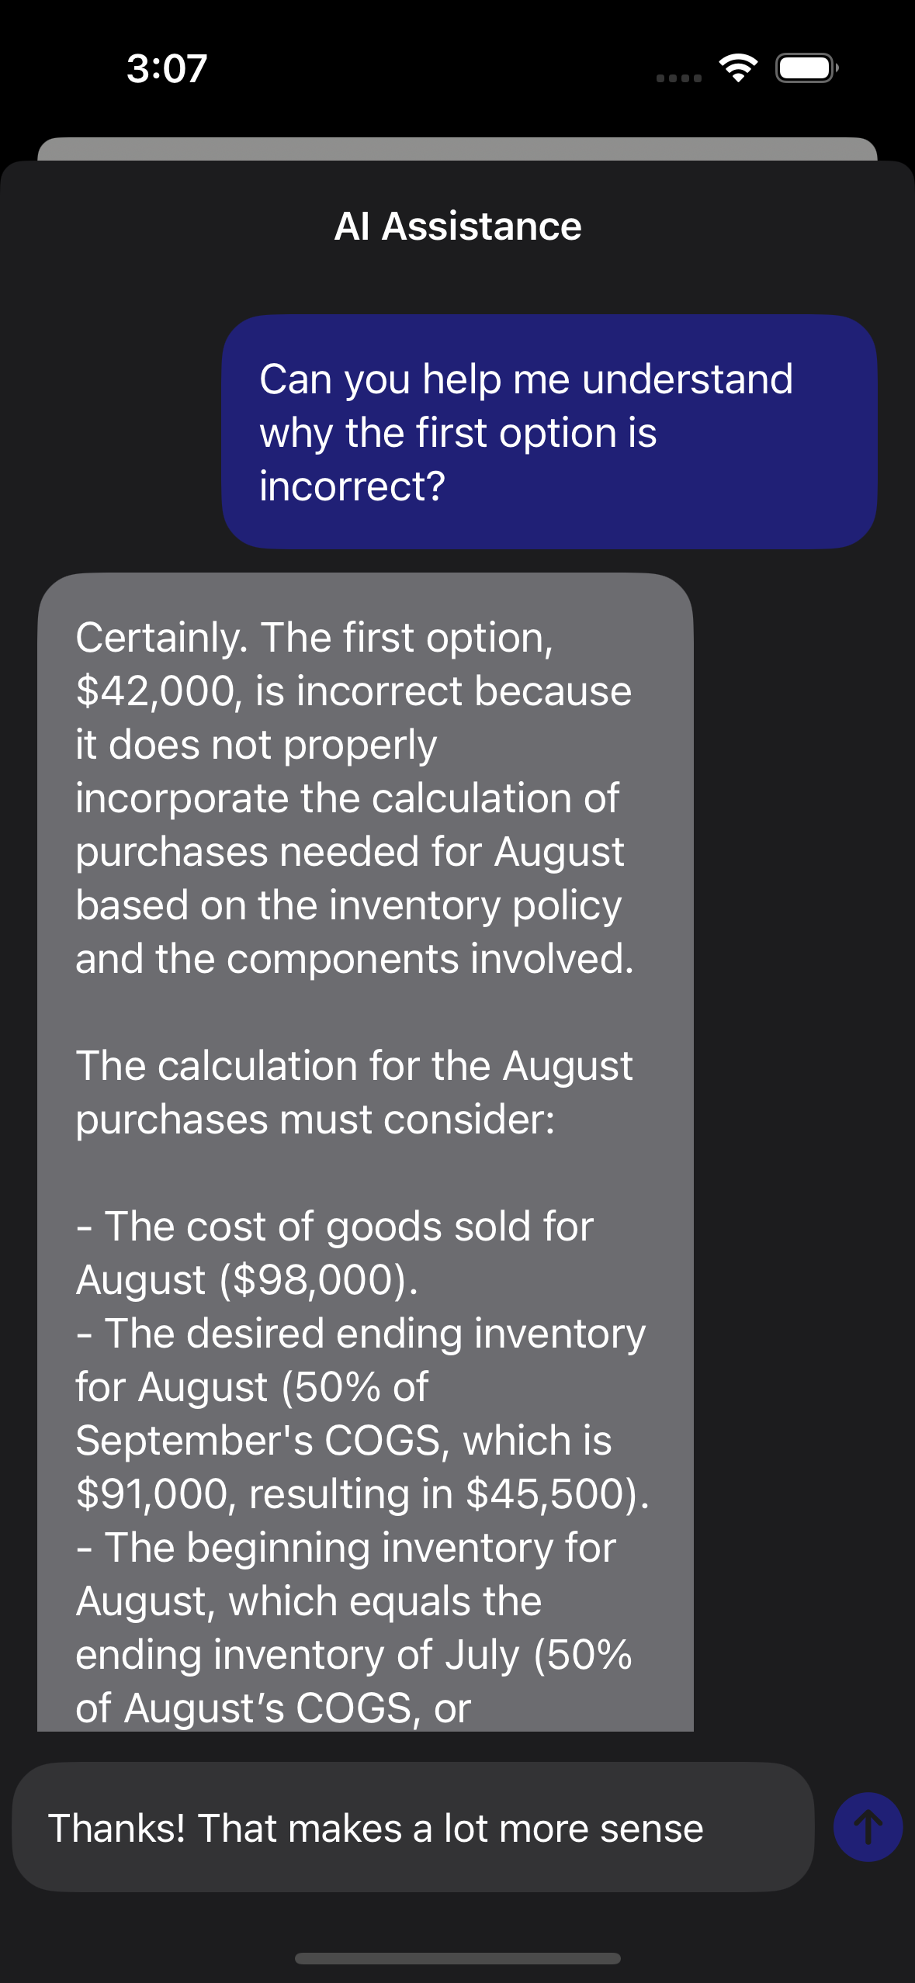The width and height of the screenshot is (915, 1983).
Task: Tap 'The desired ending inventory' bullet
Action: [361, 1333]
